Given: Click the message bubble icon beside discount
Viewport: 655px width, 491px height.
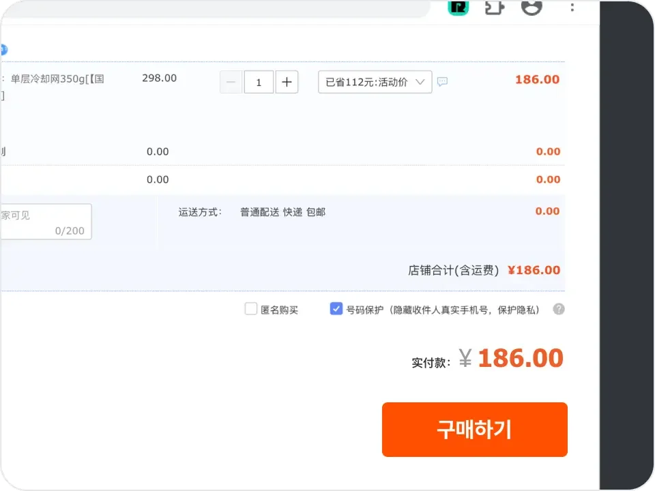Looking at the screenshot, I should click(x=442, y=82).
